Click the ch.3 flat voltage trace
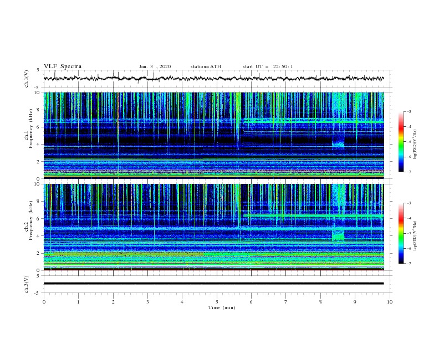The height and width of the screenshot is (339, 439). click(x=213, y=284)
